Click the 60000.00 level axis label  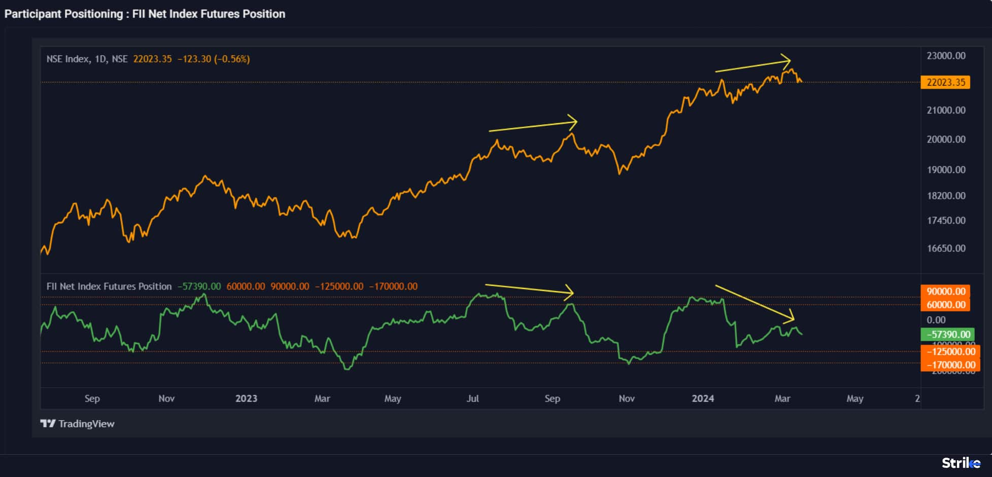click(x=945, y=305)
